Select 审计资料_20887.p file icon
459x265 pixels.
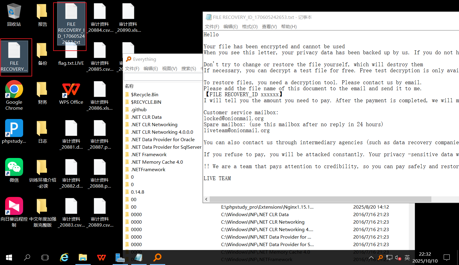(100, 135)
